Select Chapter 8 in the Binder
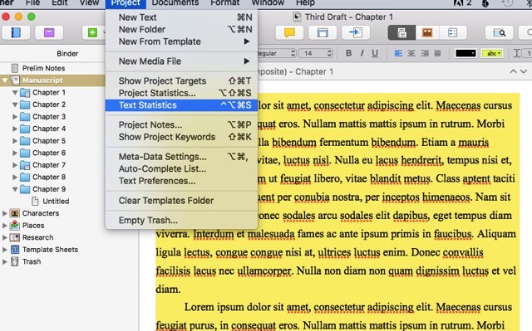Viewport: 532px width, 331px height. point(49,177)
